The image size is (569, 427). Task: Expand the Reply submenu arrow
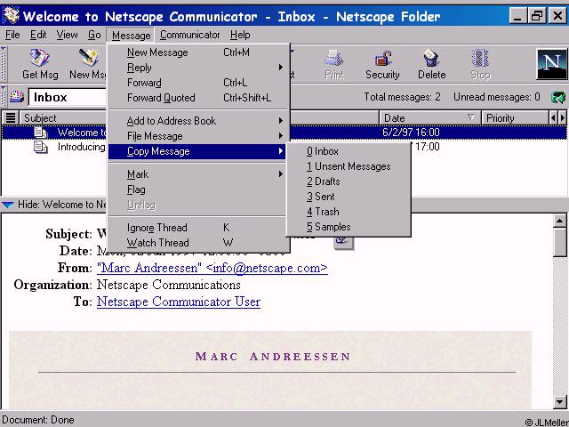pos(281,68)
